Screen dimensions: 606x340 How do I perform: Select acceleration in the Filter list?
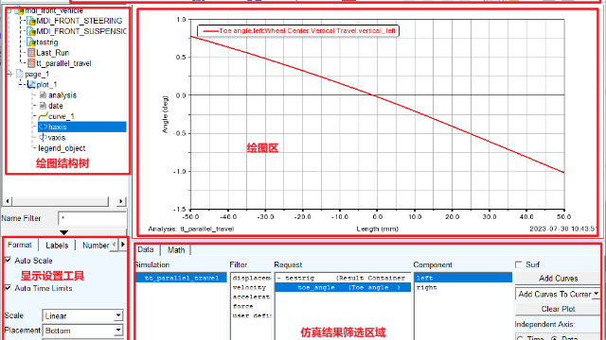point(251,297)
